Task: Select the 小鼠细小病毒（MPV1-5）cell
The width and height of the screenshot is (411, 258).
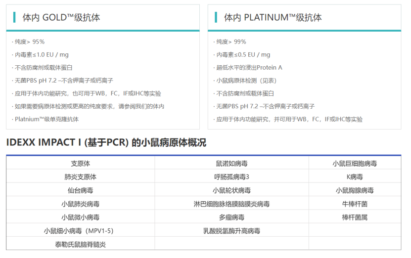Action: (80, 231)
